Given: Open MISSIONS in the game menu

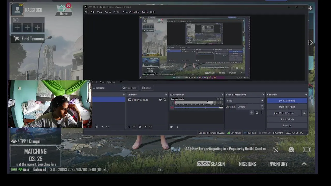Looking at the screenshot, I should coord(247,164).
